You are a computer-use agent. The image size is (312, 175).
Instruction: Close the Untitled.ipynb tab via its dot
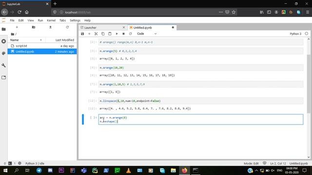pyautogui.click(x=173, y=27)
